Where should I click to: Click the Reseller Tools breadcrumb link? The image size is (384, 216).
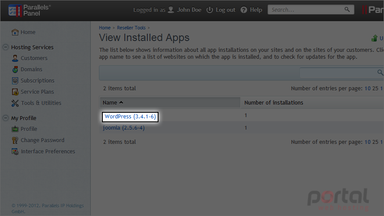pyautogui.click(x=131, y=28)
